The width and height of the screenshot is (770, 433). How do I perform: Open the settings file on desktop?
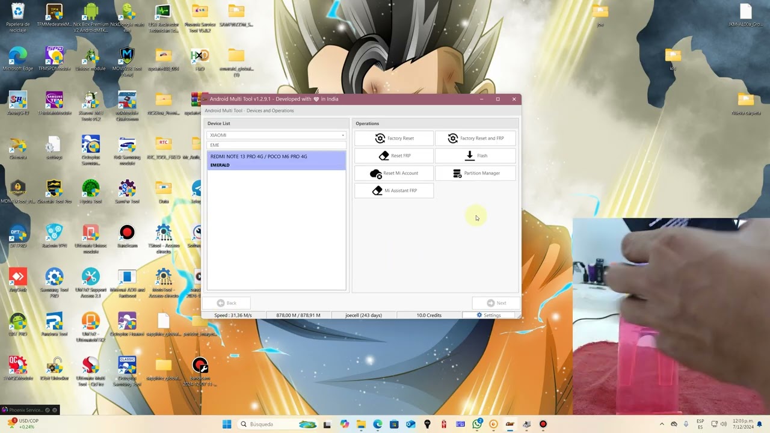[x=54, y=148]
